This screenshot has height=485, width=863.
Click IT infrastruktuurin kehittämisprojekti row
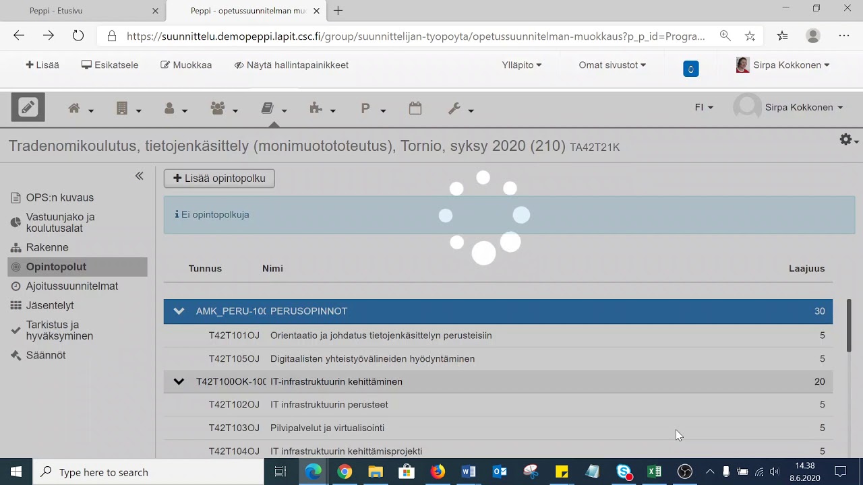[498, 451]
